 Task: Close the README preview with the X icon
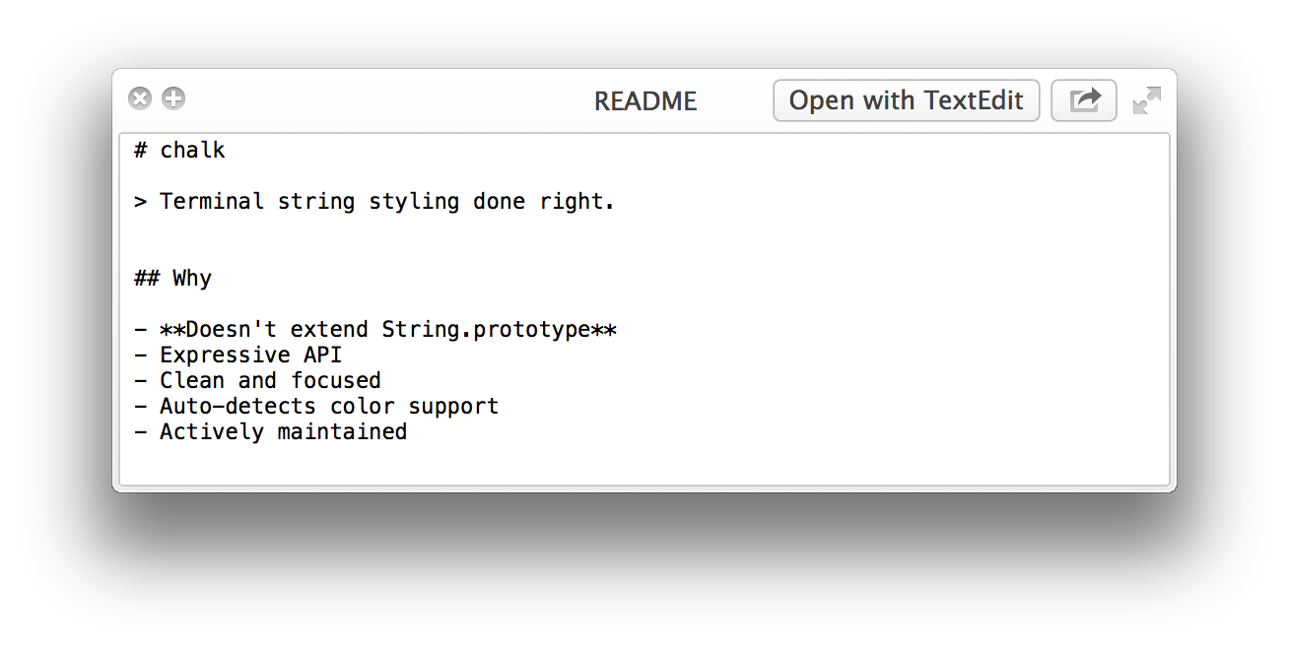(140, 98)
